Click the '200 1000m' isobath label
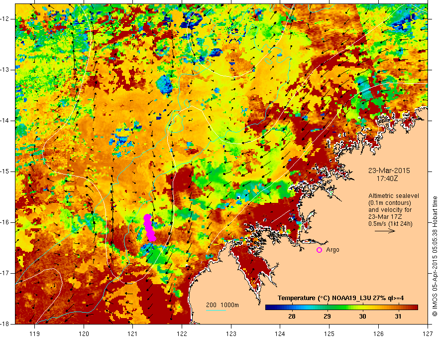 (x=222, y=305)
